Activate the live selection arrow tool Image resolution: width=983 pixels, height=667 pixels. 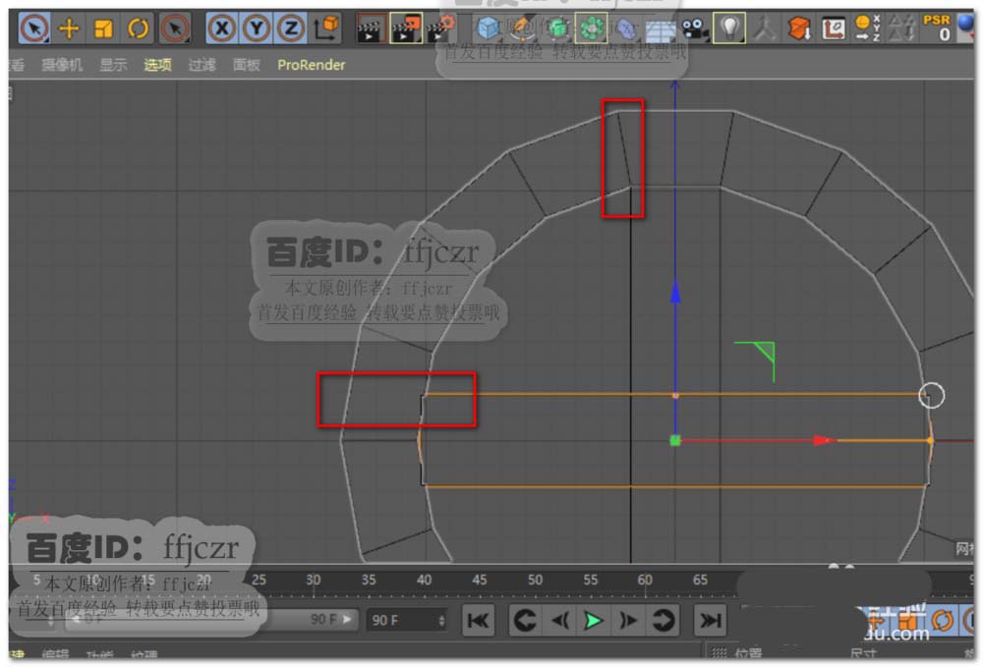click(34, 28)
